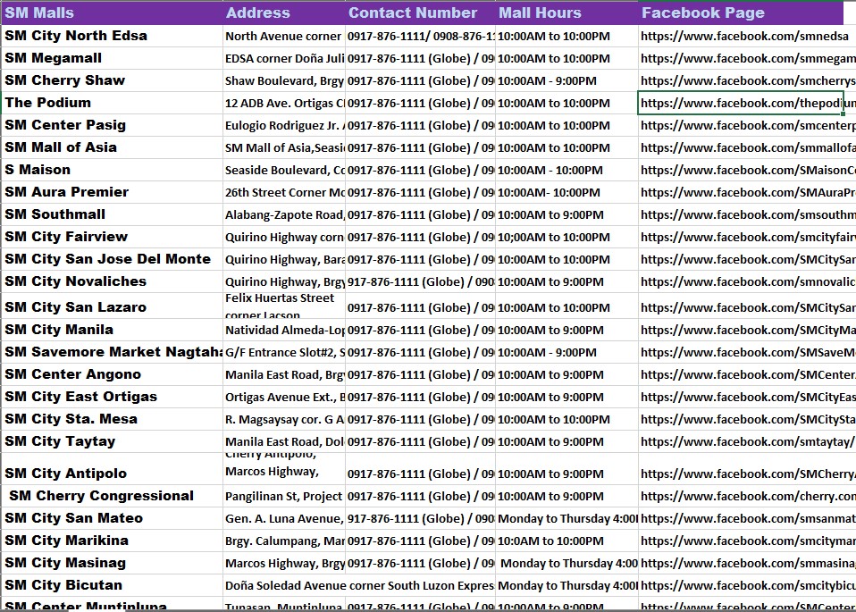
Task: Select The Podium name cell
Action: click(x=112, y=103)
